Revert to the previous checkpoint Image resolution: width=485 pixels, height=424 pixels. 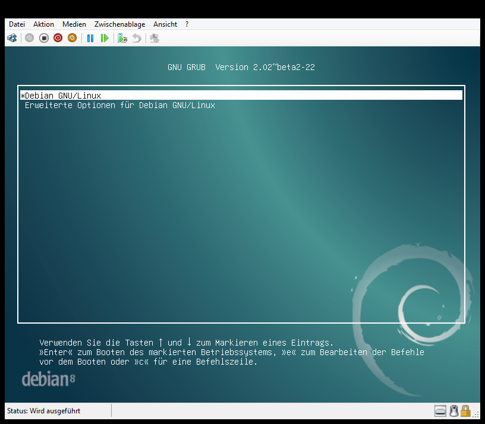137,39
